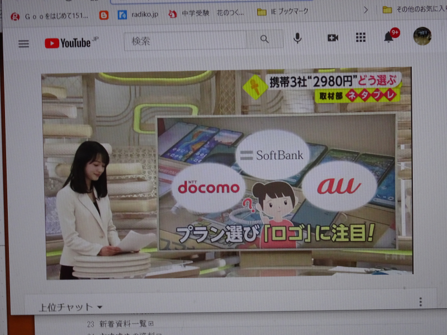Image resolution: width=447 pixels, height=335 pixels.
Task: Open the IE ブックマーク bookmarks folder
Action: (283, 12)
